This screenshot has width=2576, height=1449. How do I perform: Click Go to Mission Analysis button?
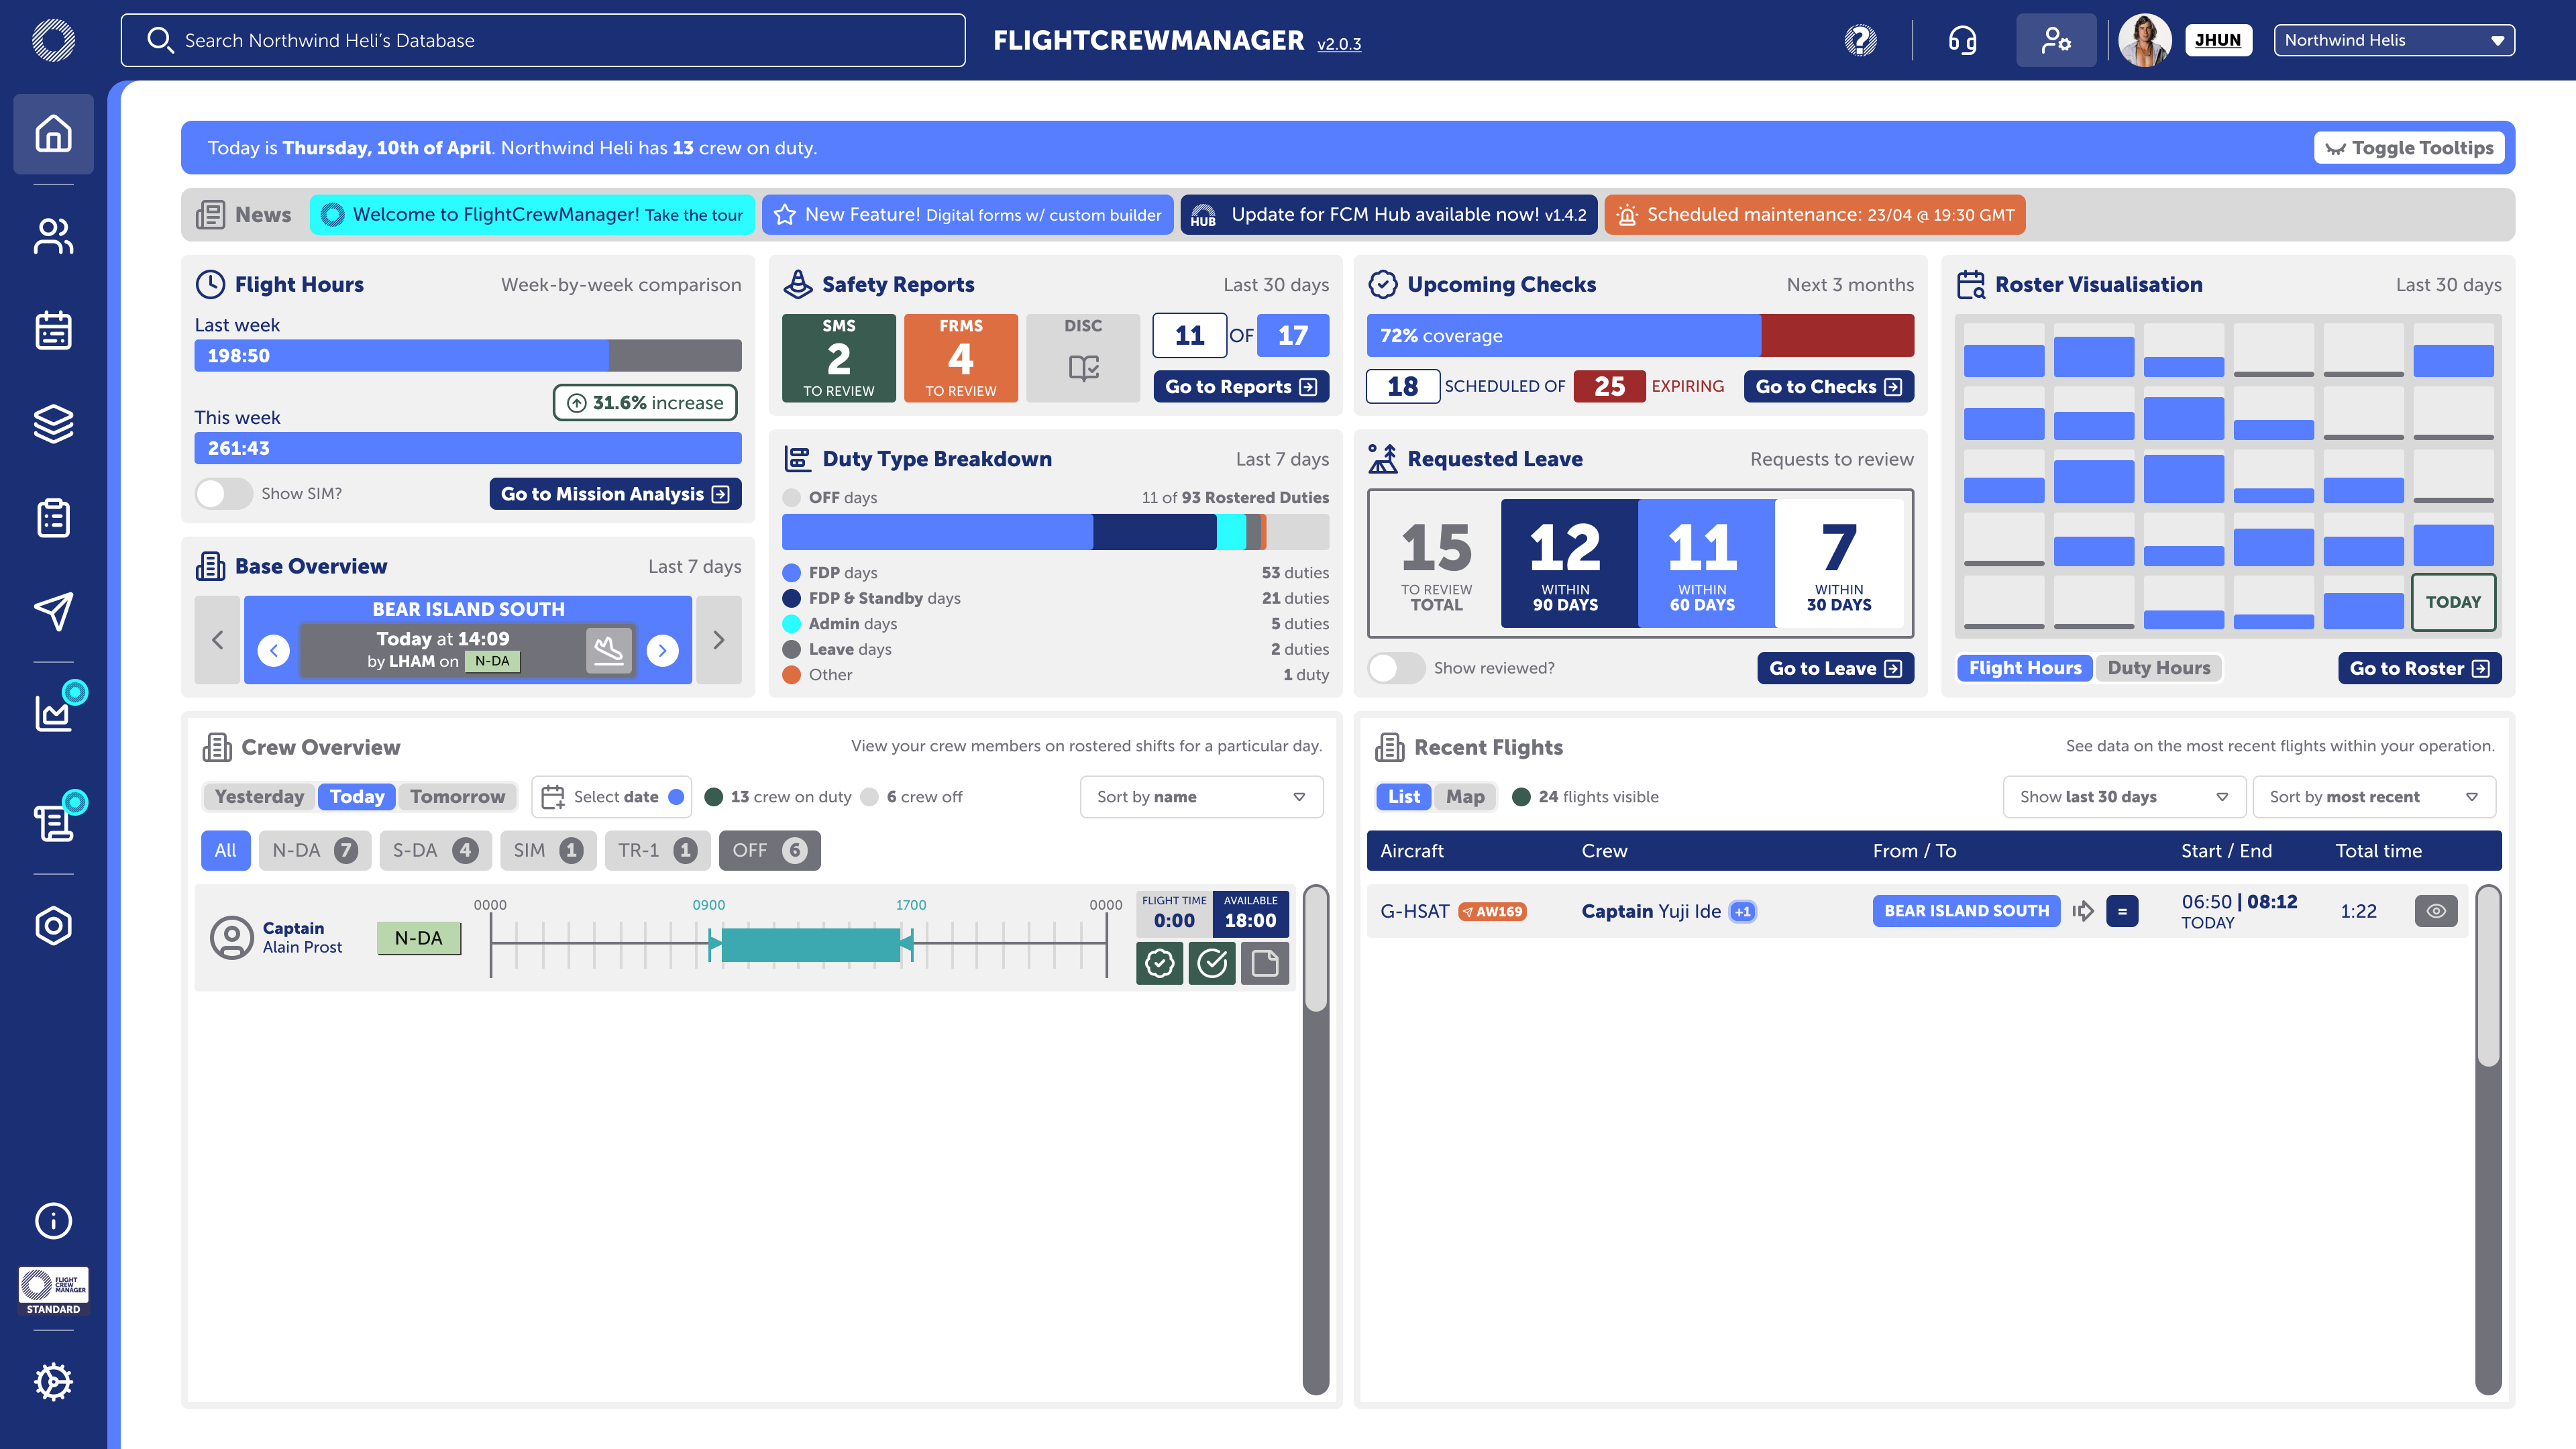point(614,493)
